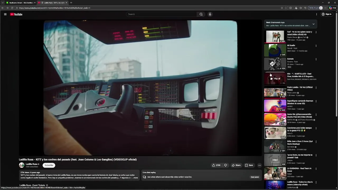Open the Ladilla Rusa channel avatar
Viewport: 338px width, 190px height.
(x=22, y=165)
